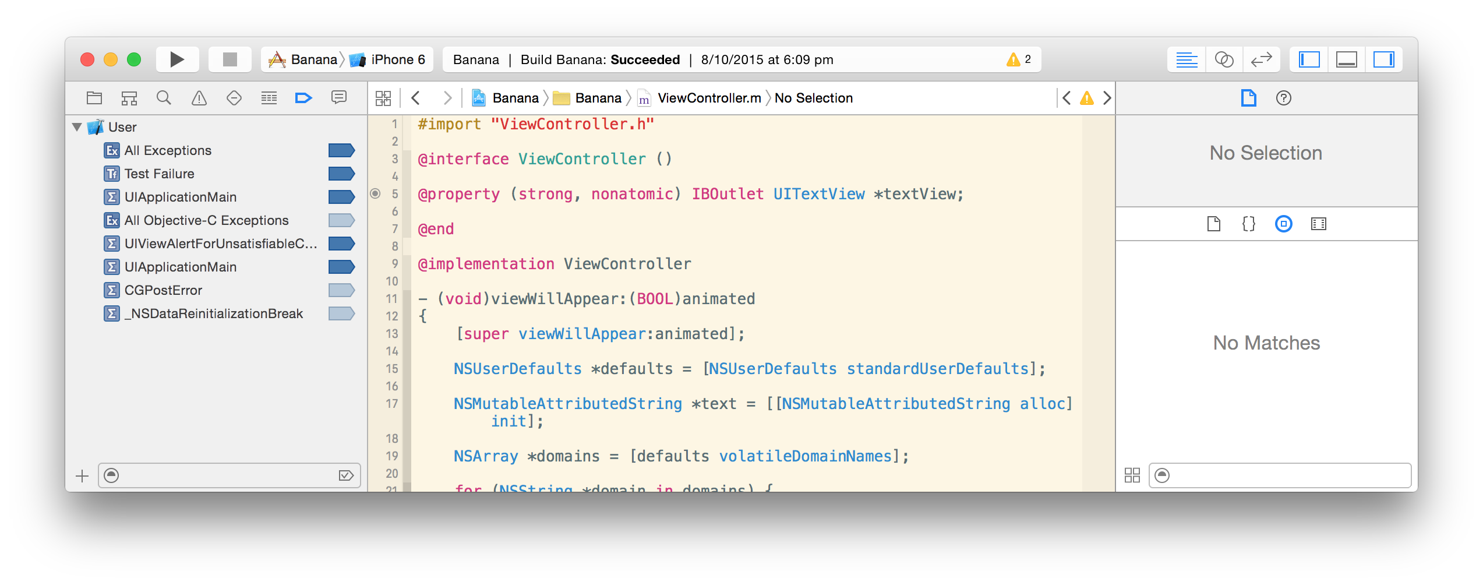Choose the iPhone 6 destination

[x=388, y=59]
